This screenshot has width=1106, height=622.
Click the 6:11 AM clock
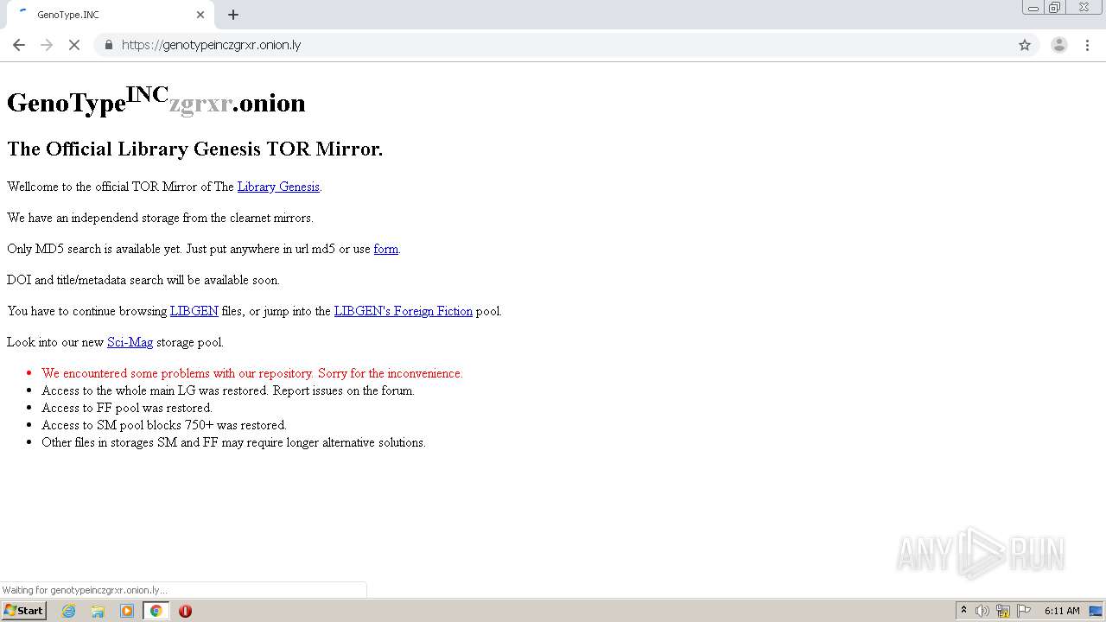click(x=1062, y=611)
